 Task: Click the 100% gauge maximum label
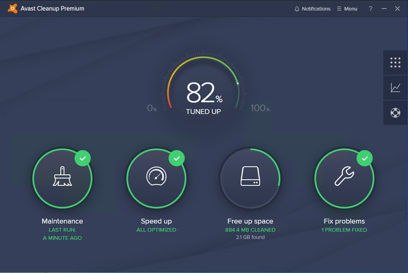[x=260, y=108]
